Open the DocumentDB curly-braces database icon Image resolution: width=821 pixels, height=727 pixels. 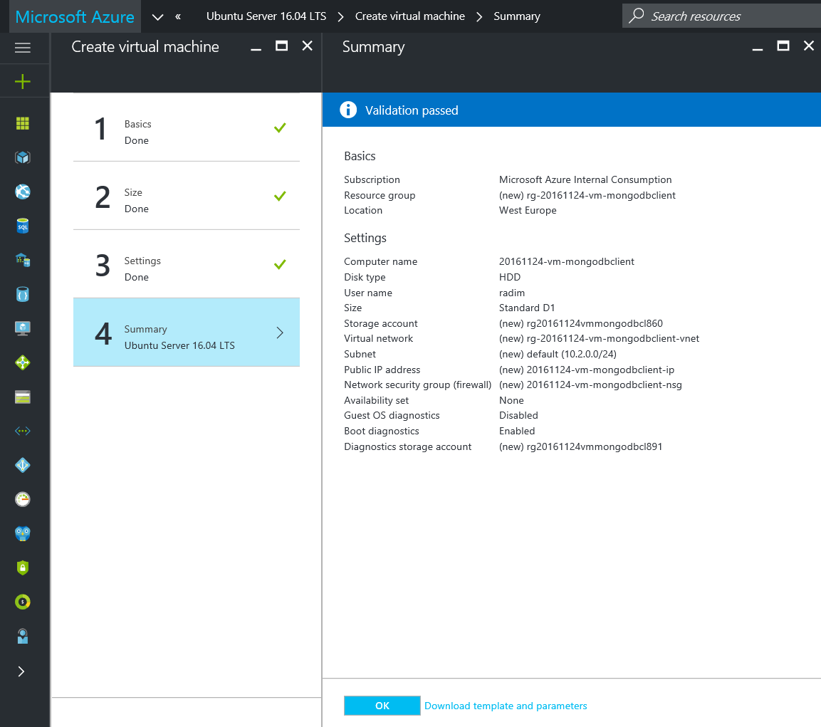23,294
